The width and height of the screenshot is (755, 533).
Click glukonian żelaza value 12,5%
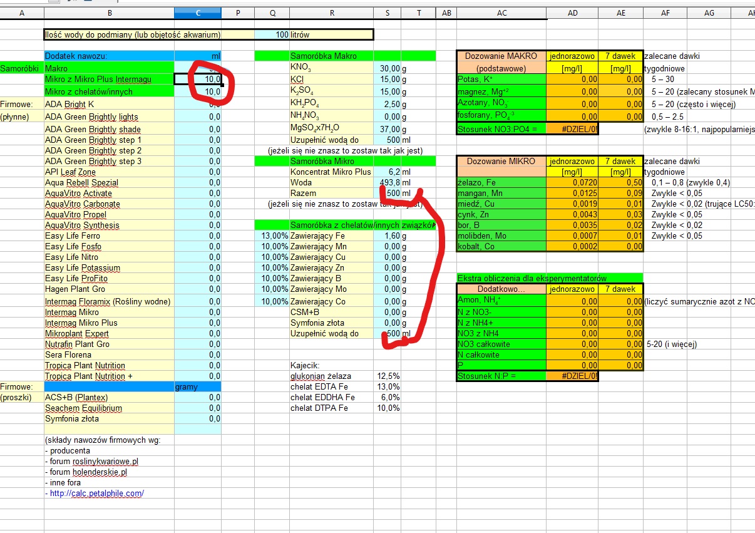click(387, 376)
